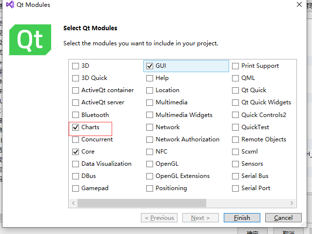Screen dimensions: 312x234
Task: Tick the Multimedia Widgets checkbox
Action: (150, 115)
